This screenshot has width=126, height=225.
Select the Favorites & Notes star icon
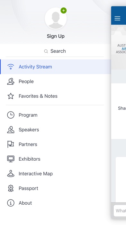pos(11,96)
